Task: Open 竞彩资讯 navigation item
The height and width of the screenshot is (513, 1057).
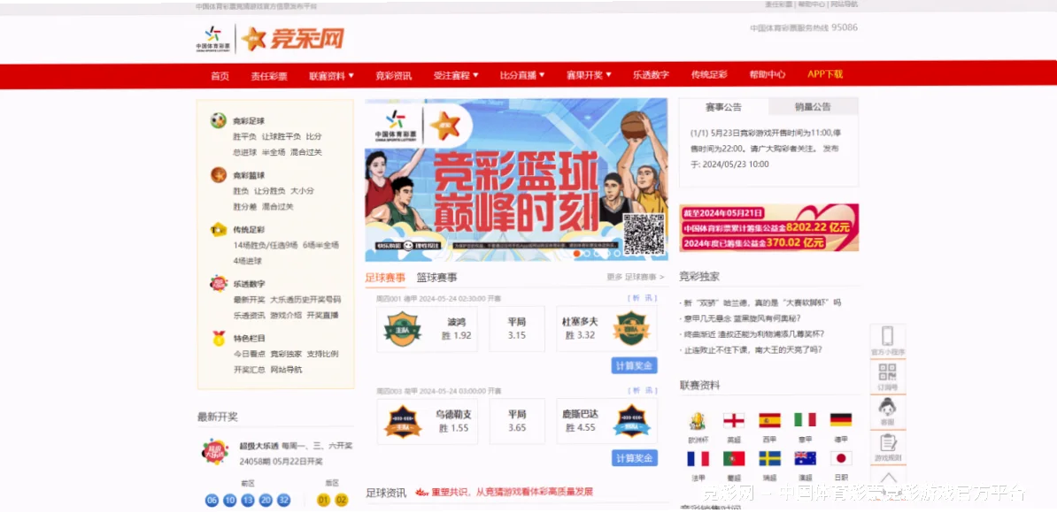Action: coord(394,75)
